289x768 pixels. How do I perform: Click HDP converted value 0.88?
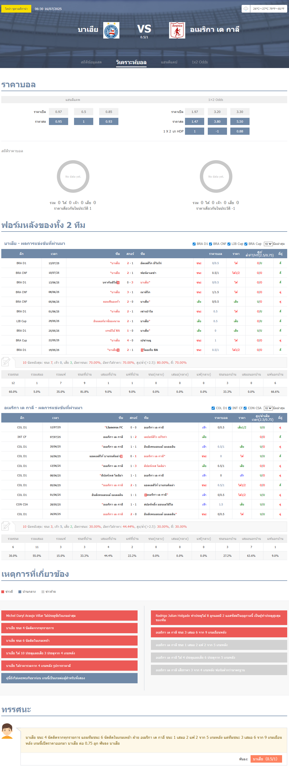click(x=240, y=131)
